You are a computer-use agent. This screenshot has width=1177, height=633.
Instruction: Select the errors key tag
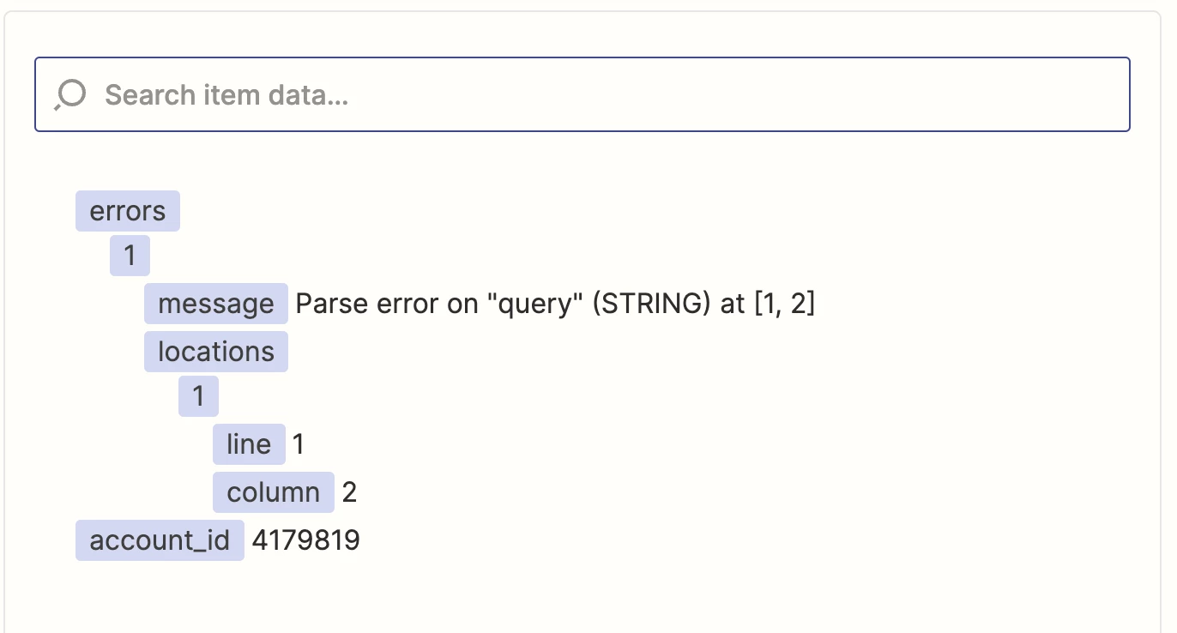(x=128, y=211)
